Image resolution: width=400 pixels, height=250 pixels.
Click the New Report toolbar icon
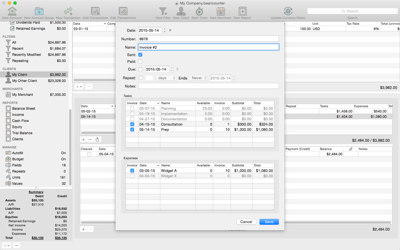(242, 11)
